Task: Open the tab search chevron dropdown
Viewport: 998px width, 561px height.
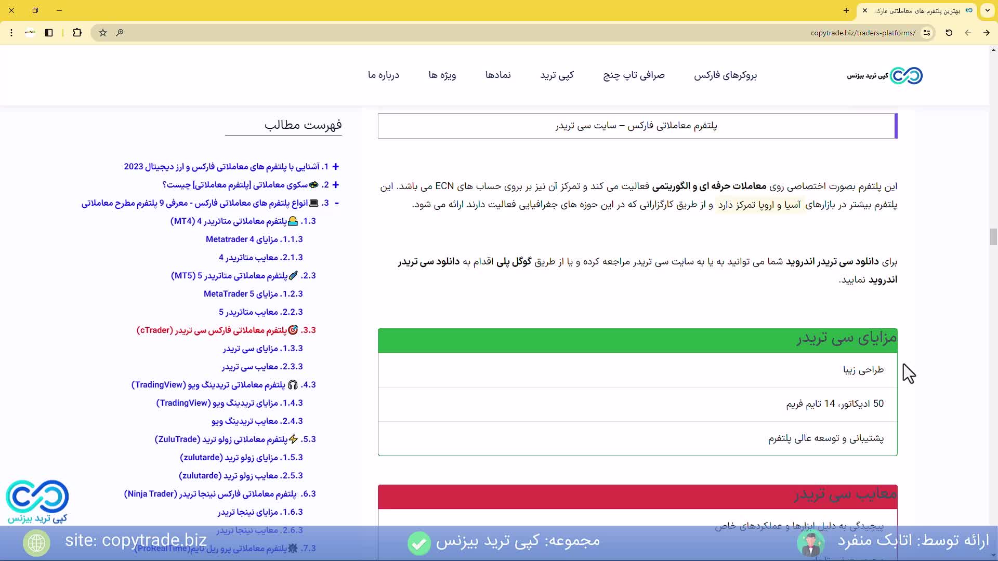Action: click(987, 10)
